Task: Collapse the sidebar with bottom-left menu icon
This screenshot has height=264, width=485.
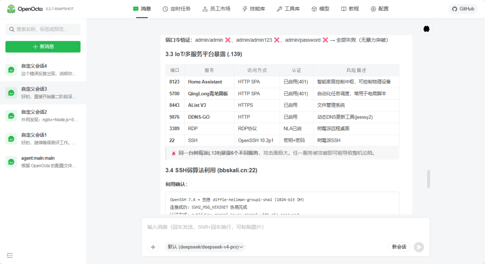Action: [9, 255]
